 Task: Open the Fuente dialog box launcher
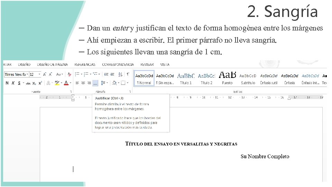click(71, 91)
